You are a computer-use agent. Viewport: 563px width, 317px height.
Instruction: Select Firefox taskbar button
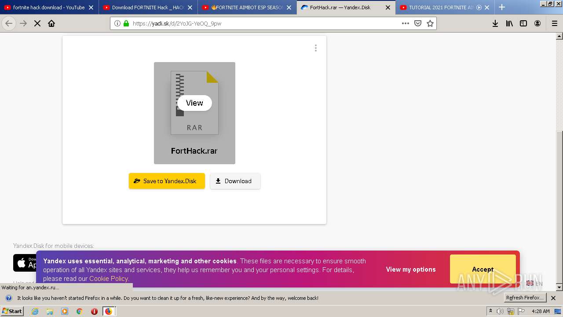pos(109,311)
